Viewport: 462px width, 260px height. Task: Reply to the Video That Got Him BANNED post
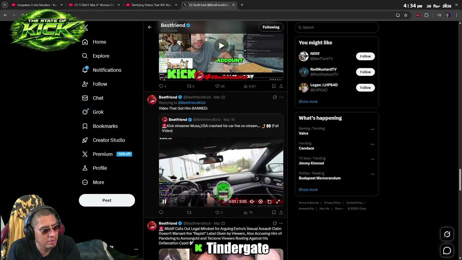pos(161,212)
